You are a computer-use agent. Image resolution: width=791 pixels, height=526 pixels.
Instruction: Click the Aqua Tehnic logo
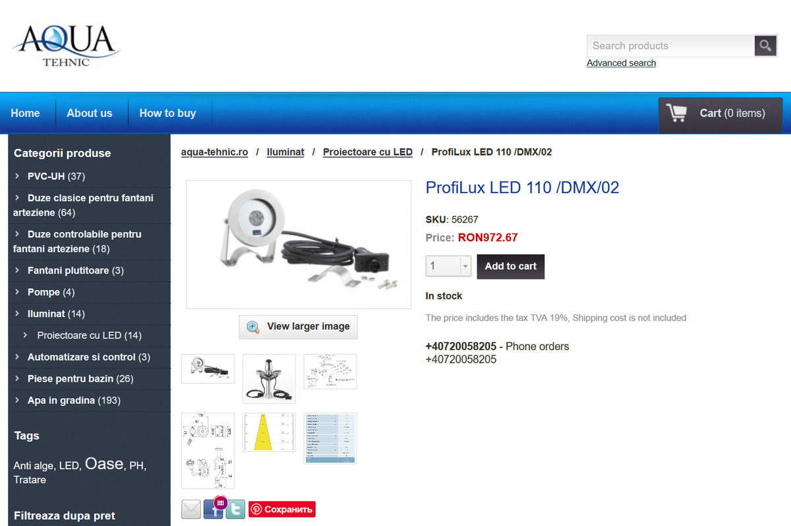coord(66,45)
